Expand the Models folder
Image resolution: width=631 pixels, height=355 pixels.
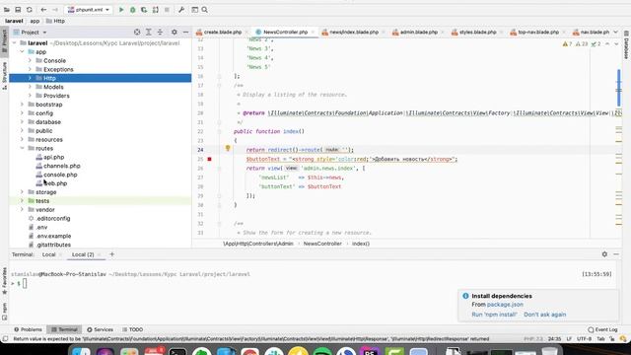click(x=30, y=87)
